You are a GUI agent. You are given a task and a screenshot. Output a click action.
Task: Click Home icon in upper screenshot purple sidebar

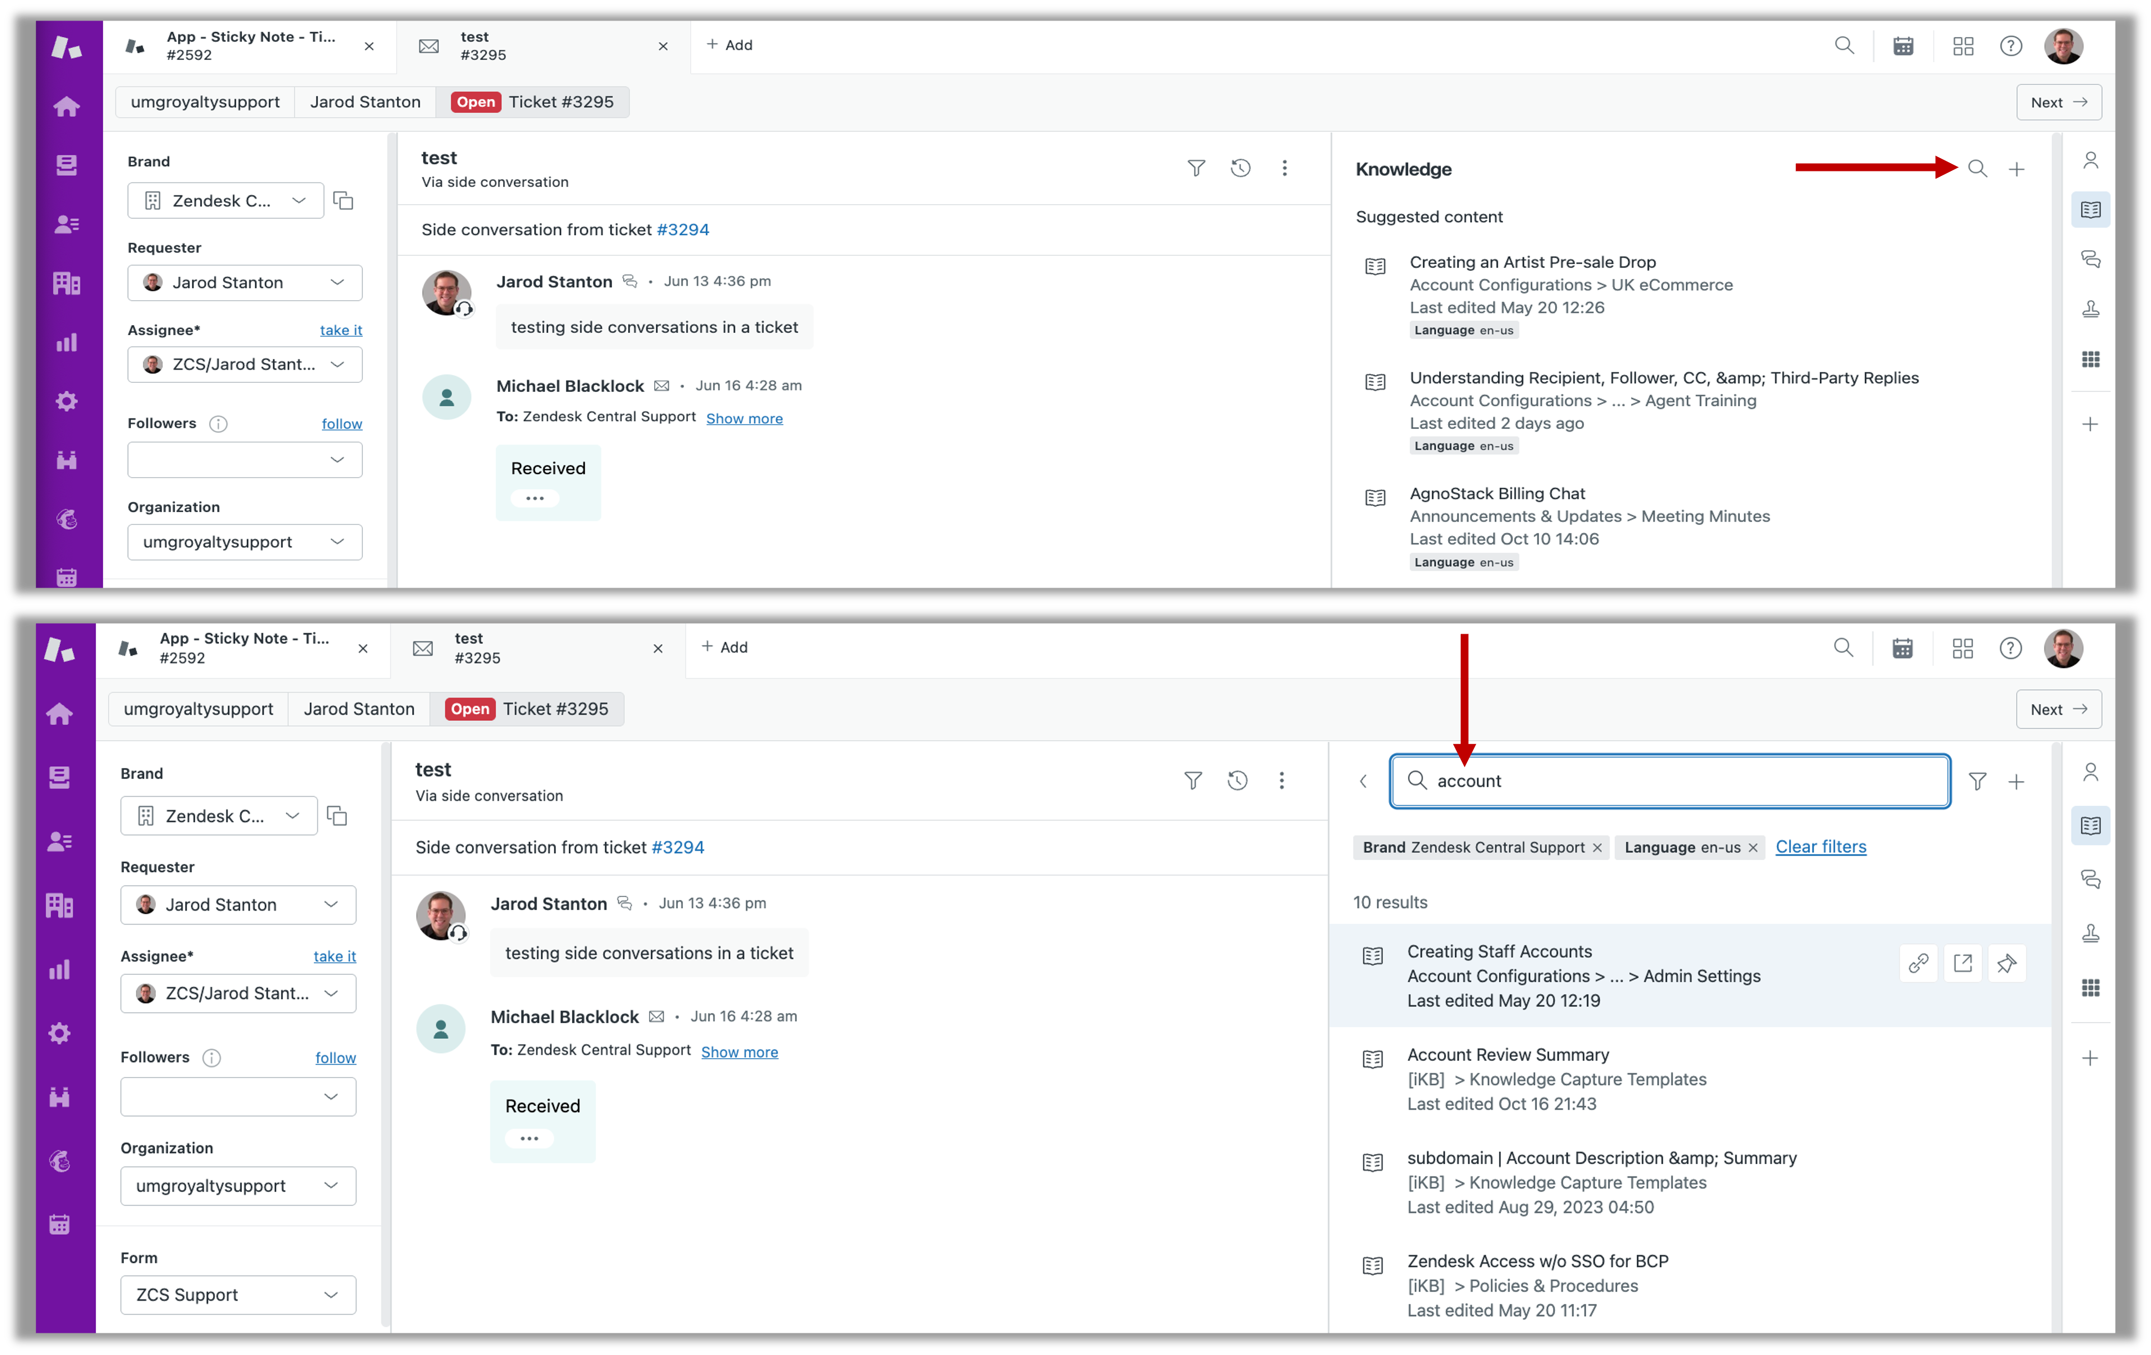pos(67,107)
